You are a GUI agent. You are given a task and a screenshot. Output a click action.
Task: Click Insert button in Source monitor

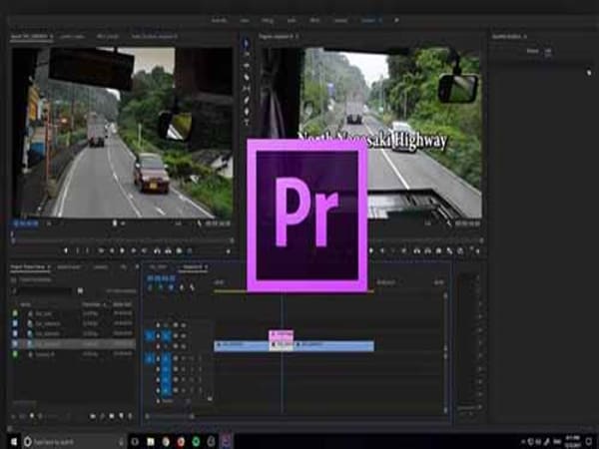[157, 250]
